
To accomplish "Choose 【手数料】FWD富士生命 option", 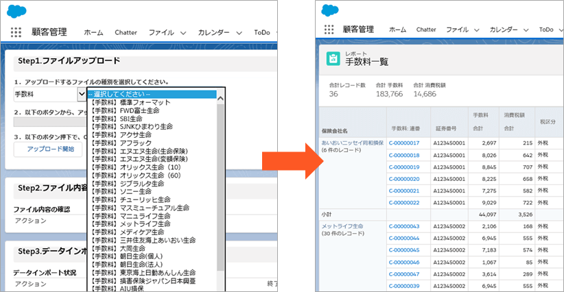I will coord(152,110).
